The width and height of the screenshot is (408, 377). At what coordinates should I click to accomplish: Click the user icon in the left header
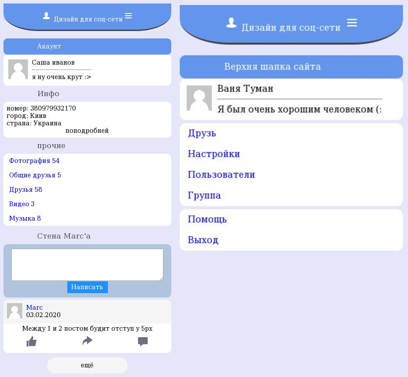coord(46,16)
